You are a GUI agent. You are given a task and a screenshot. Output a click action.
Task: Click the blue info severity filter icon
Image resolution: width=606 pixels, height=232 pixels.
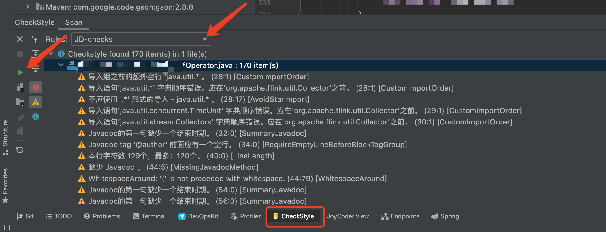click(x=36, y=117)
